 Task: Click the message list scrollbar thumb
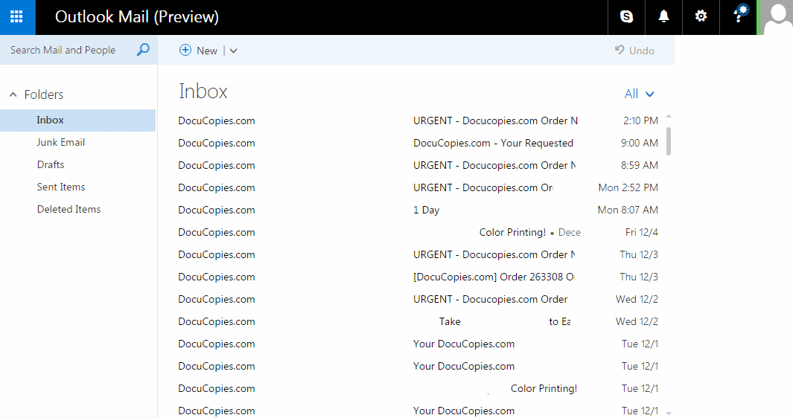pos(669,141)
